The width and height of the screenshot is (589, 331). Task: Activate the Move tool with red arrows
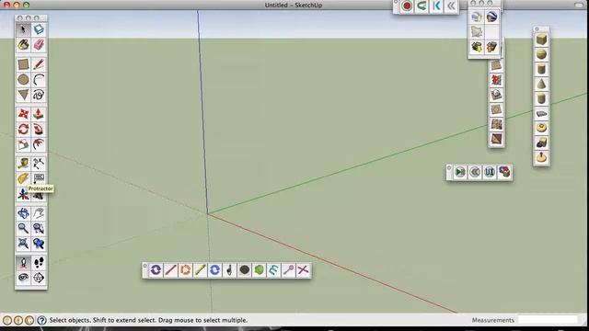pyautogui.click(x=23, y=114)
